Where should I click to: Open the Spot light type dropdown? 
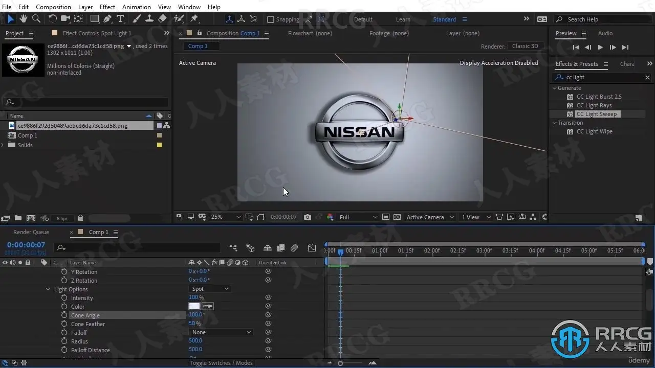tap(210, 289)
